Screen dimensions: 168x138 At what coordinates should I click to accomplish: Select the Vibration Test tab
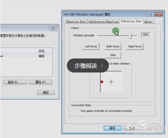(131, 21)
